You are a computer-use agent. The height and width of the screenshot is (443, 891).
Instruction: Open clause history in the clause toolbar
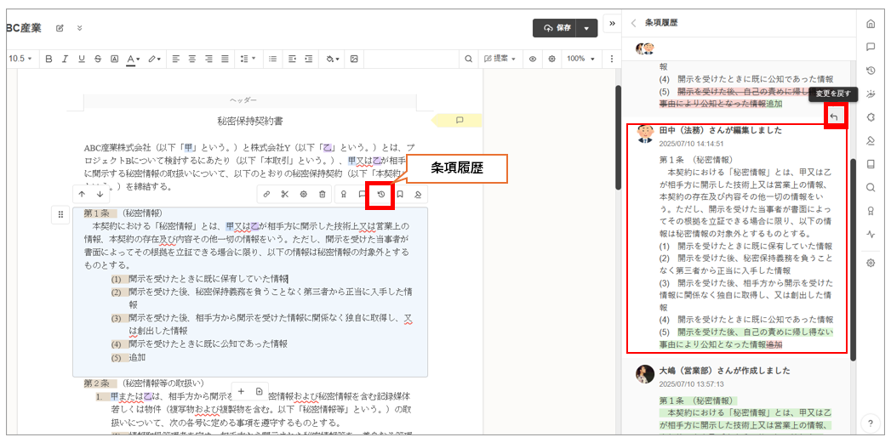point(381,195)
